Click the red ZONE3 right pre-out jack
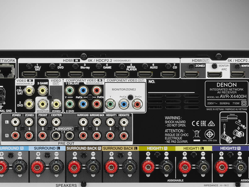The image size is (249, 187). (29, 136)
